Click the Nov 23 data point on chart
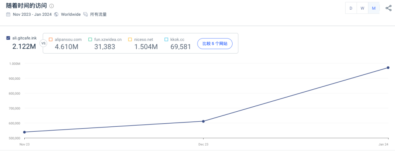Screen dimensions: 395x151 point(24,132)
